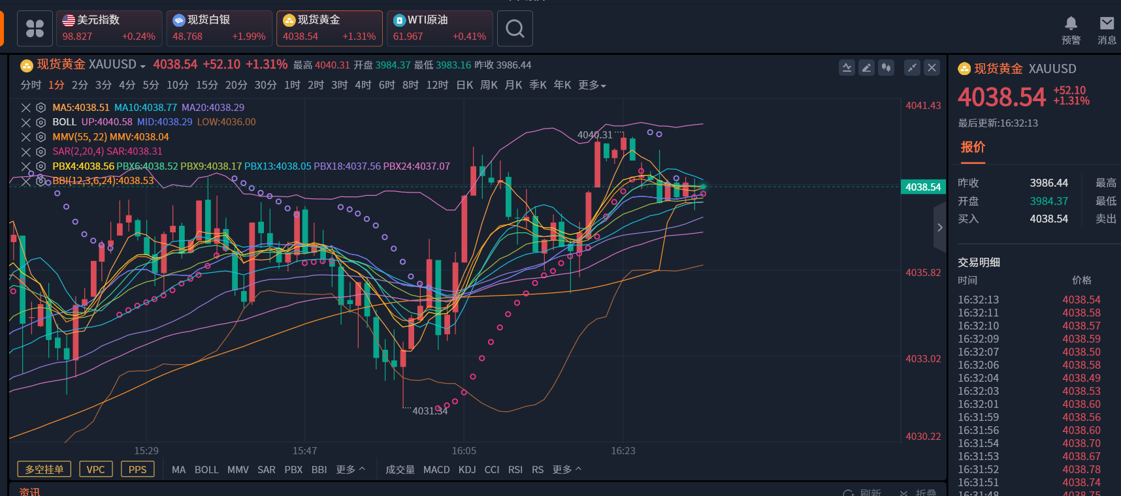This screenshot has width=1121, height=496.
Task: Toggle the PPS overlay button
Action: point(138,469)
